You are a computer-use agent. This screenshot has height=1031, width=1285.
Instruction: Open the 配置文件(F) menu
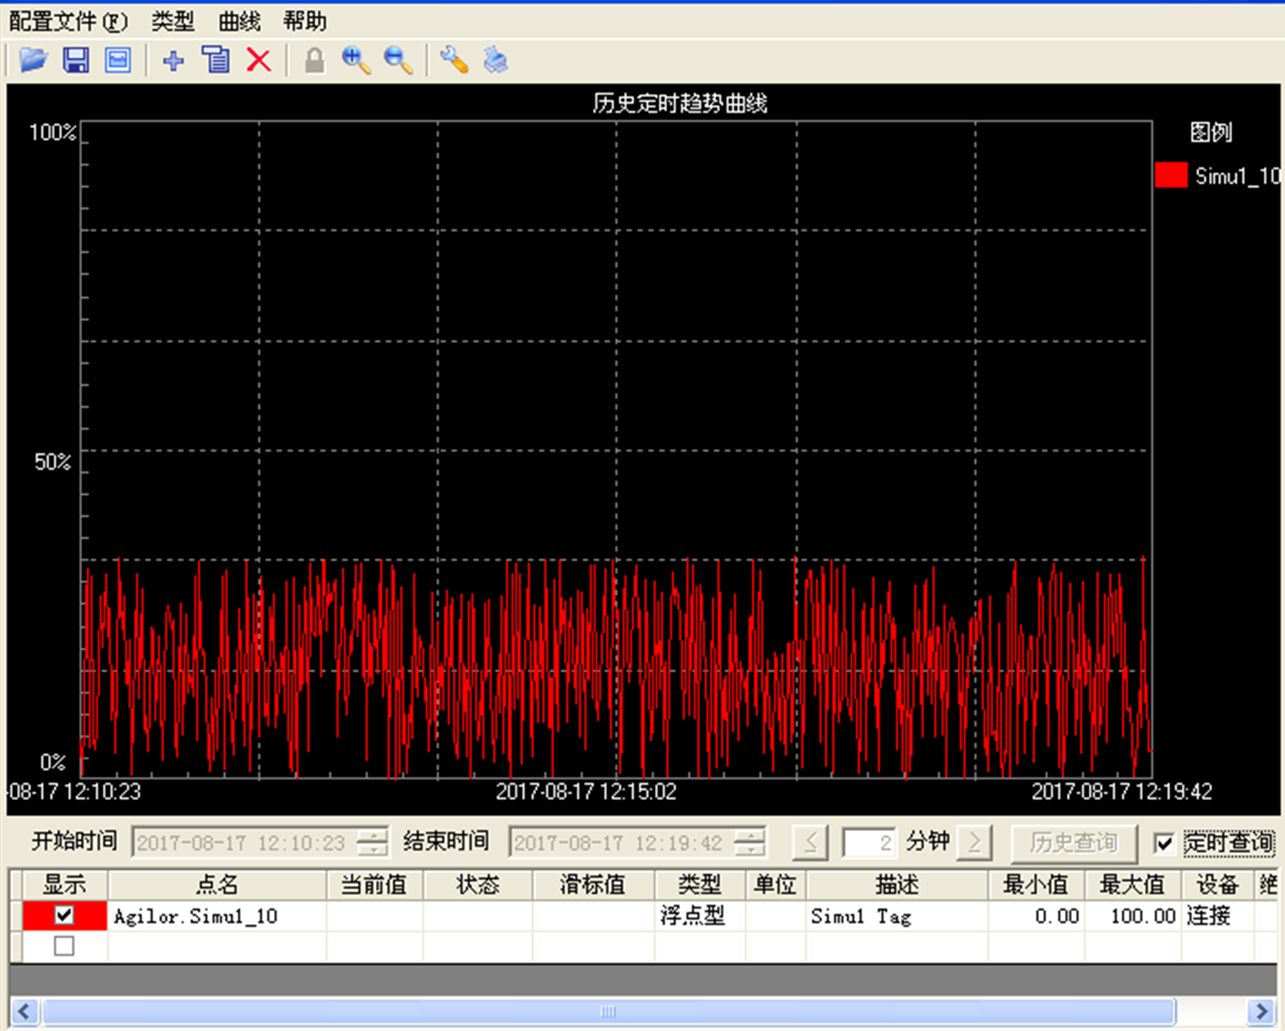[67, 22]
